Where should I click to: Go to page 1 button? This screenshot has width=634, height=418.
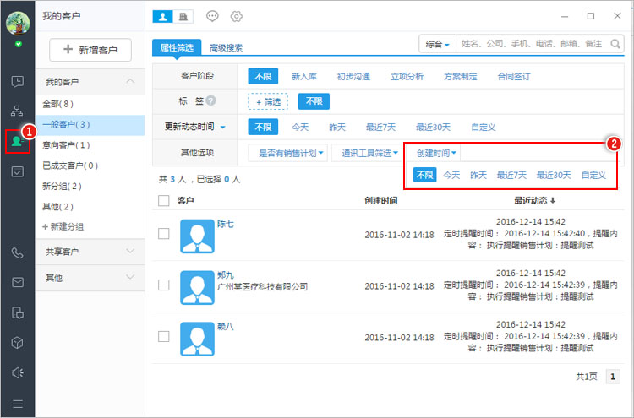pyautogui.click(x=613, y=377)
